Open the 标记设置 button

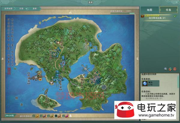(10, 116)
